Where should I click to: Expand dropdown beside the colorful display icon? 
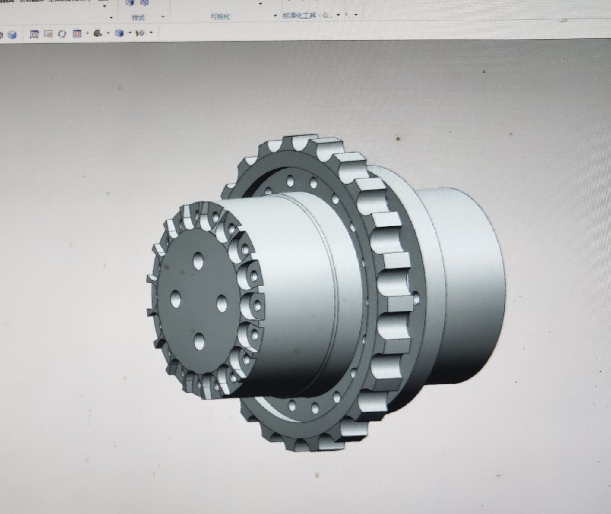(x=151, y=32)
